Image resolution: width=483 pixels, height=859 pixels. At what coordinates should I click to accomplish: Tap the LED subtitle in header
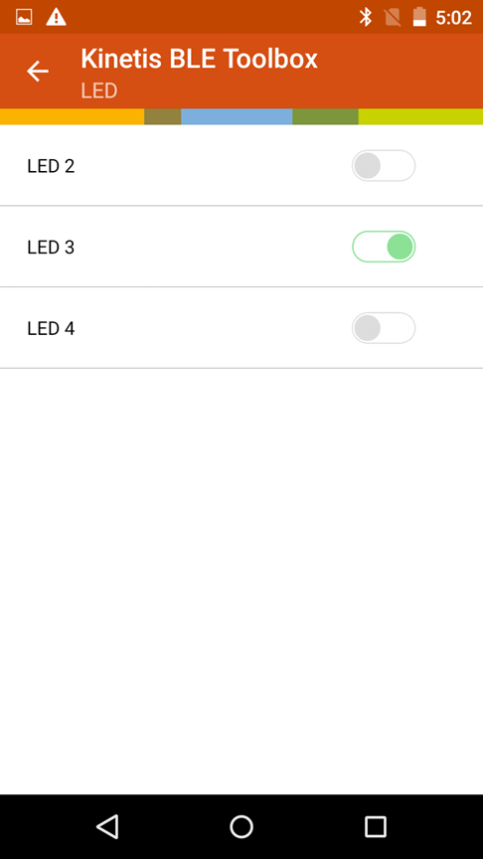[99, 90]
